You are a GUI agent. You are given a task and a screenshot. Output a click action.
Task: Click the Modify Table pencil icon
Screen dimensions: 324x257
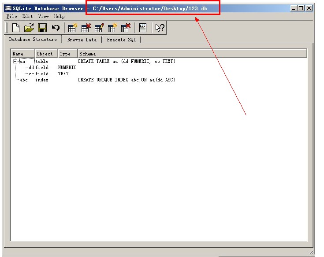99,28
